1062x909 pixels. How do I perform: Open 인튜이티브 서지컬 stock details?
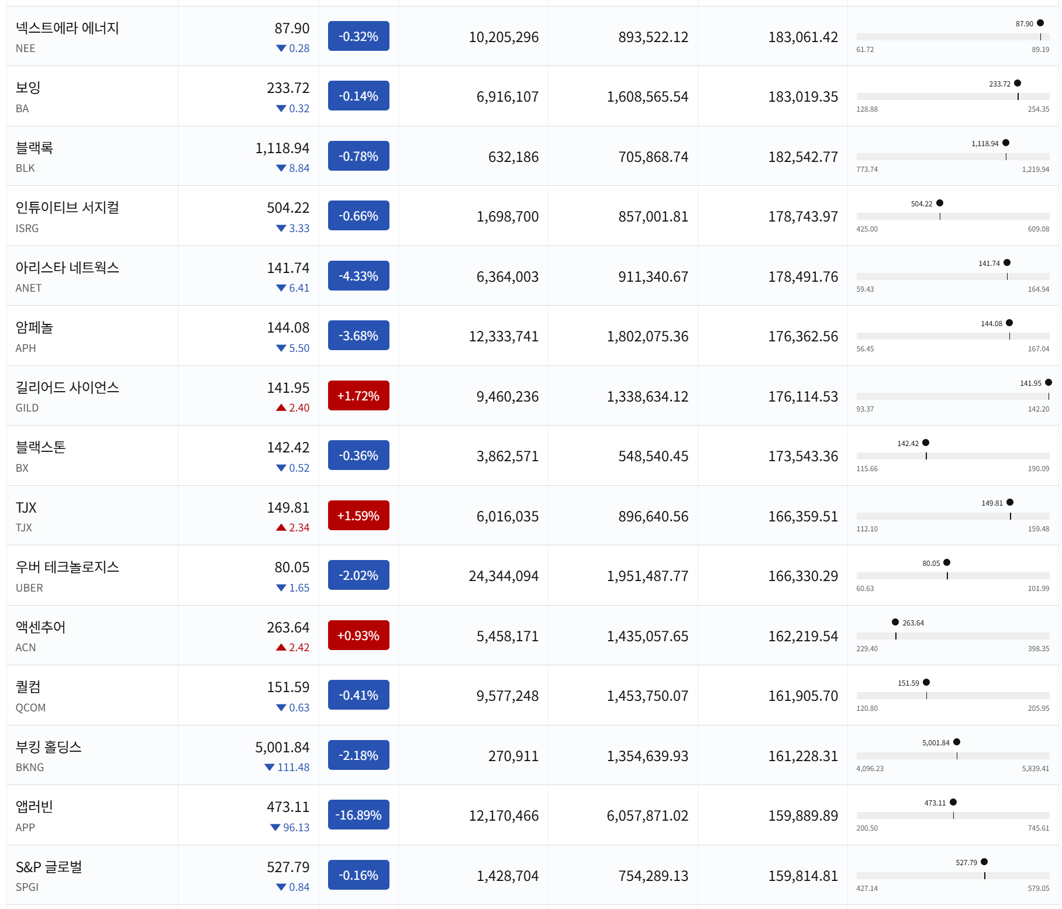(x=67, y=208)
